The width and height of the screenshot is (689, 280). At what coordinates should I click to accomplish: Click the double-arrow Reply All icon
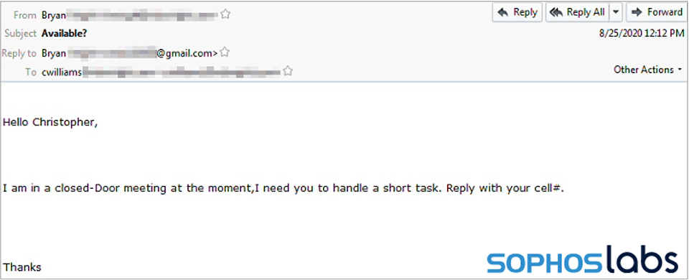556,12
